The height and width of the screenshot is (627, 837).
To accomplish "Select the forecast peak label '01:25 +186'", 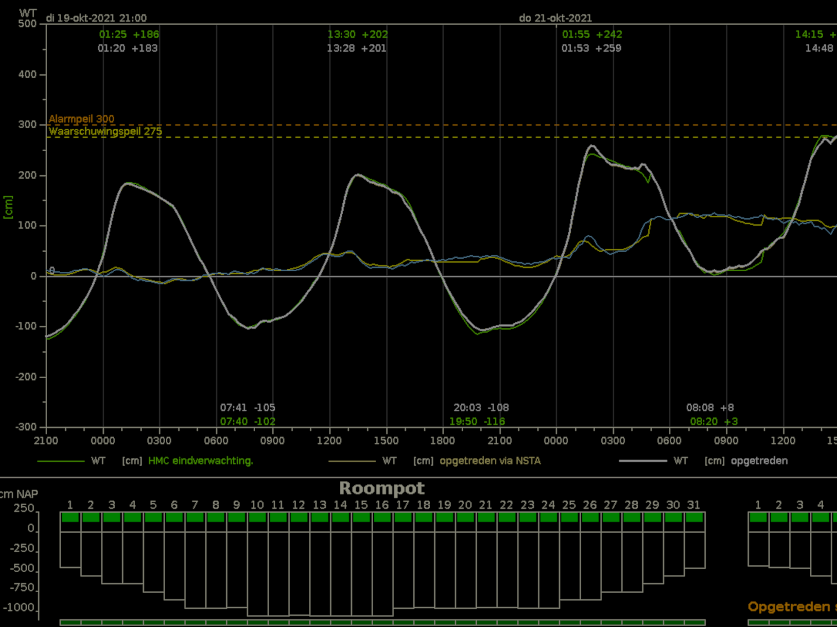I will [x=129, y=34].
